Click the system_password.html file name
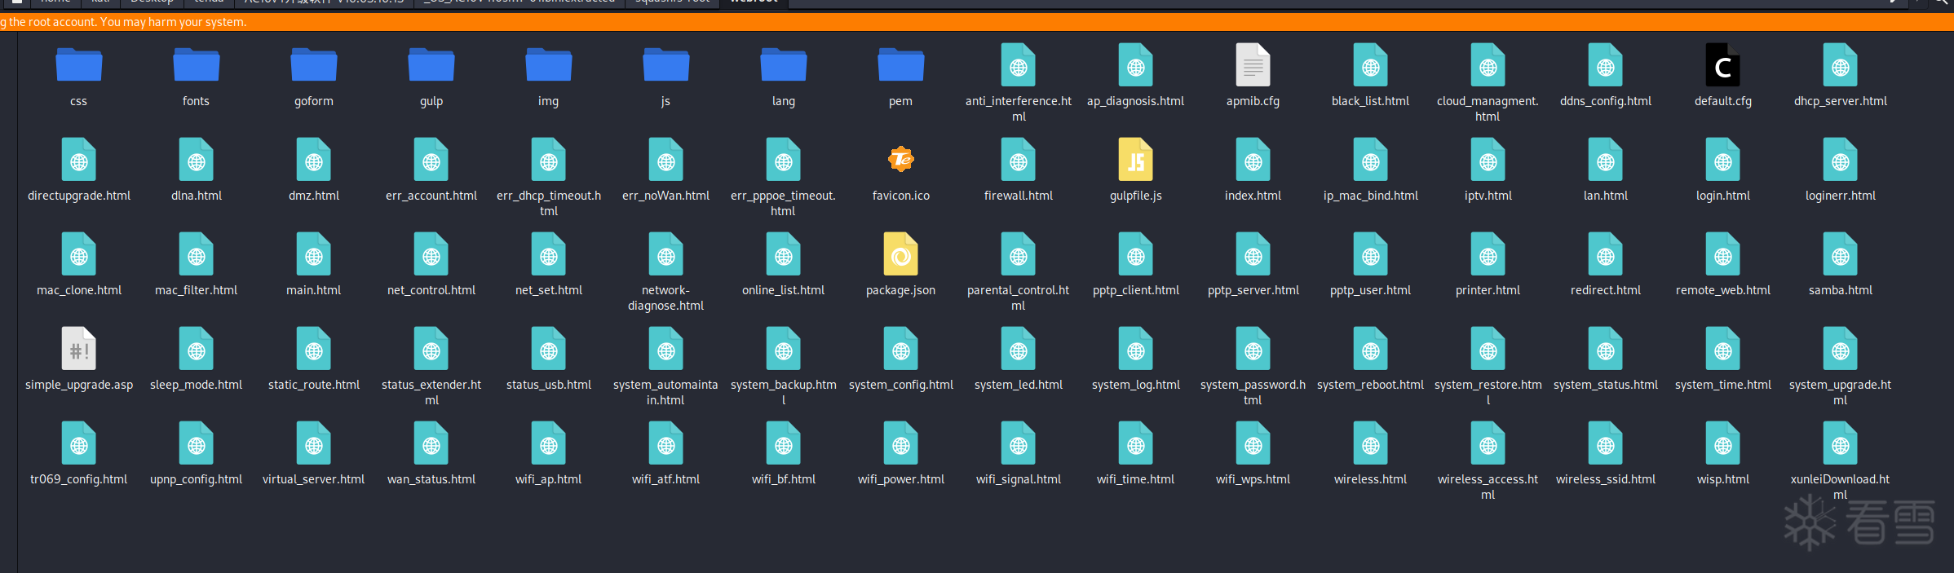This screenshot has height=573, width=1954. (1253, 392)
